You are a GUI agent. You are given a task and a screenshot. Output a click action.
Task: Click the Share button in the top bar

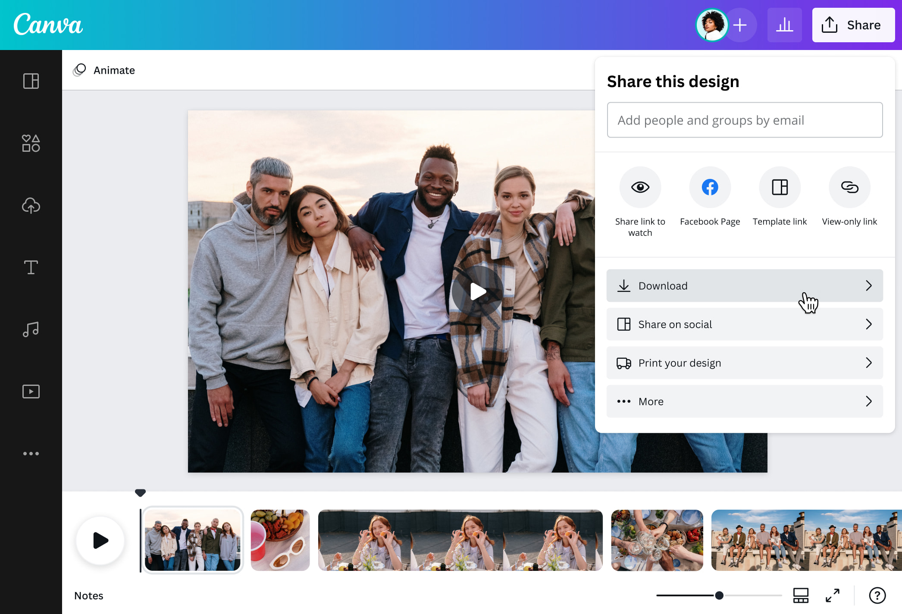click(853, 25)
